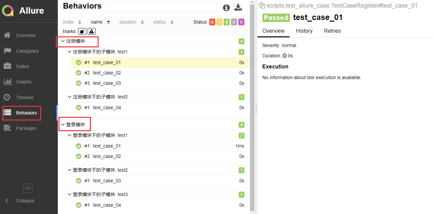433x214 pixels.
Task: Open the Suites briefcase icon
Action: pos(7,66)
